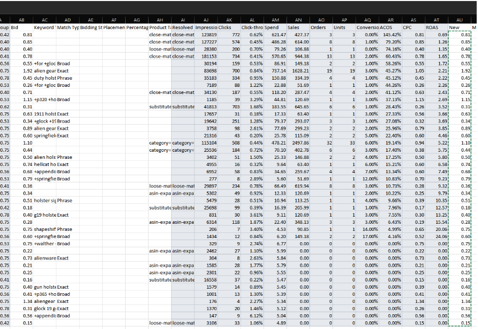Click the CPC header cell
The height and width of the screenshot is (329, 478).
coord(414,28)
